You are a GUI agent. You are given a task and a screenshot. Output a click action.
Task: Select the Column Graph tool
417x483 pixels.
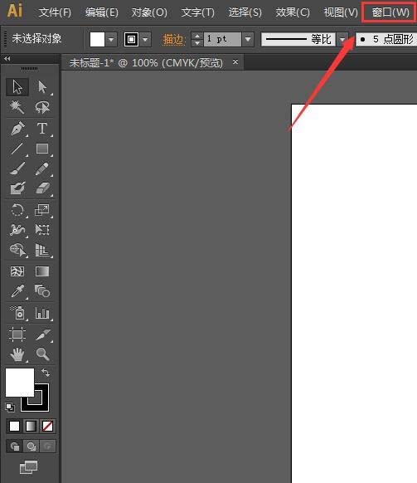42,313
